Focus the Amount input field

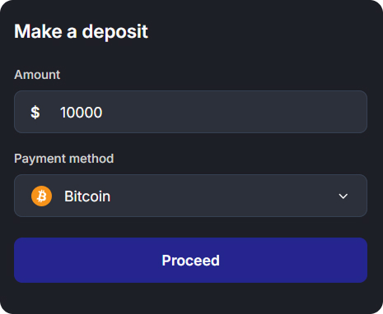click(190, 112)
